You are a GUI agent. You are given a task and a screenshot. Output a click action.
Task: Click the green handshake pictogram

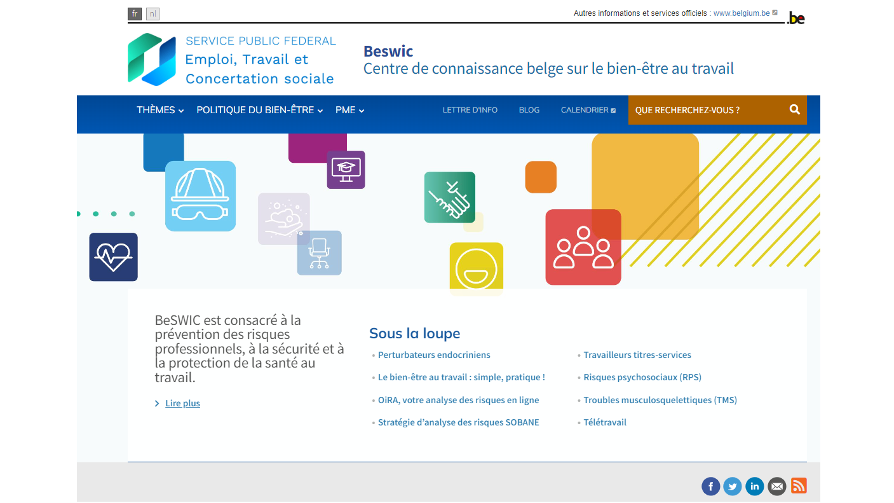click(x=450, y=197)
